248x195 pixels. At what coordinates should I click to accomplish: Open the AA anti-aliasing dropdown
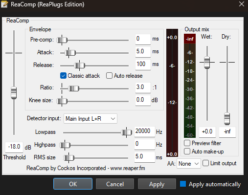click(x=189, y=163)
